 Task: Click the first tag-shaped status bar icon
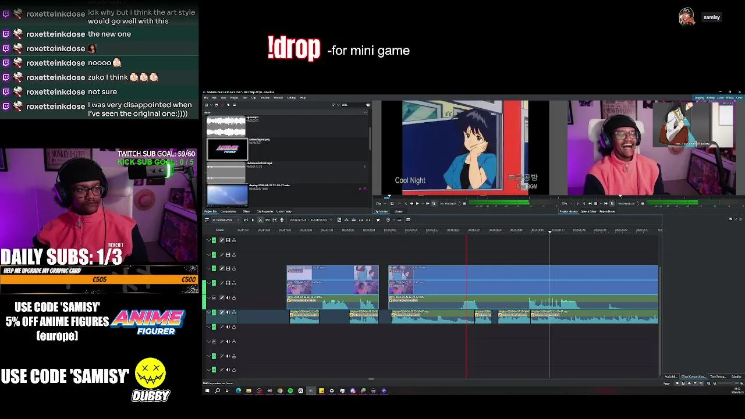coord(677,384)
